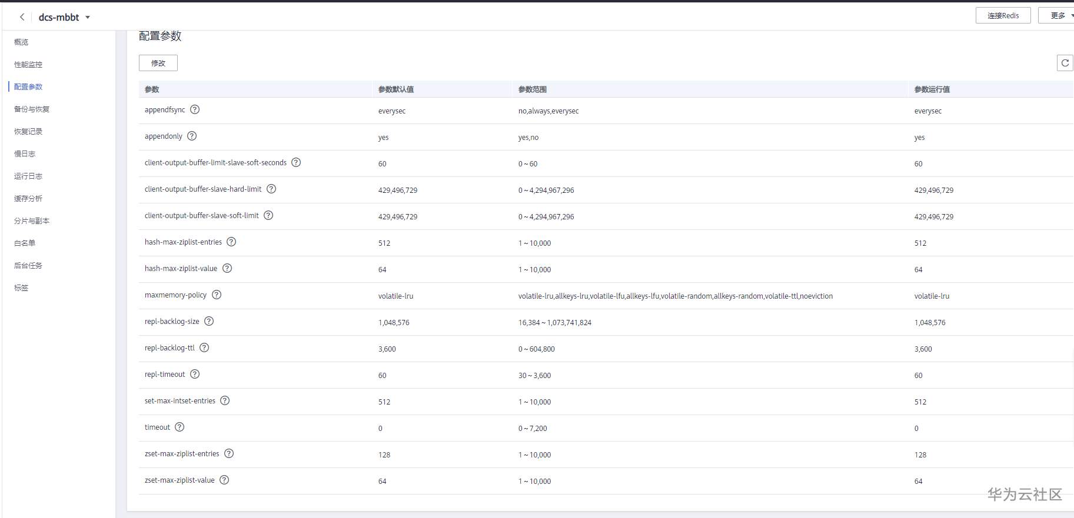Refresh the configuration parameters table
Image resolution: width=1074 pixels, height=518 pixels.
click(x=1065, y=63)
